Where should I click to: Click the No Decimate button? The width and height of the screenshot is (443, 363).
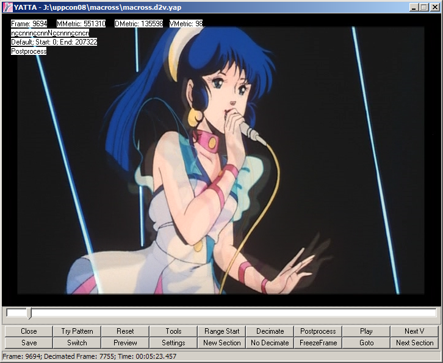270,343
